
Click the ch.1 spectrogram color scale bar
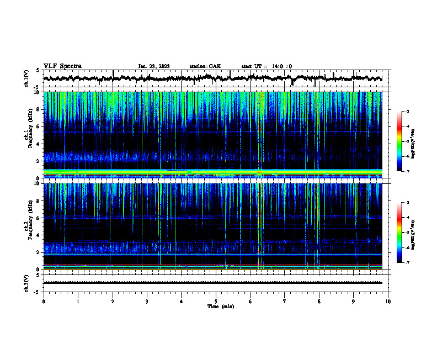(x=399, y=141)
